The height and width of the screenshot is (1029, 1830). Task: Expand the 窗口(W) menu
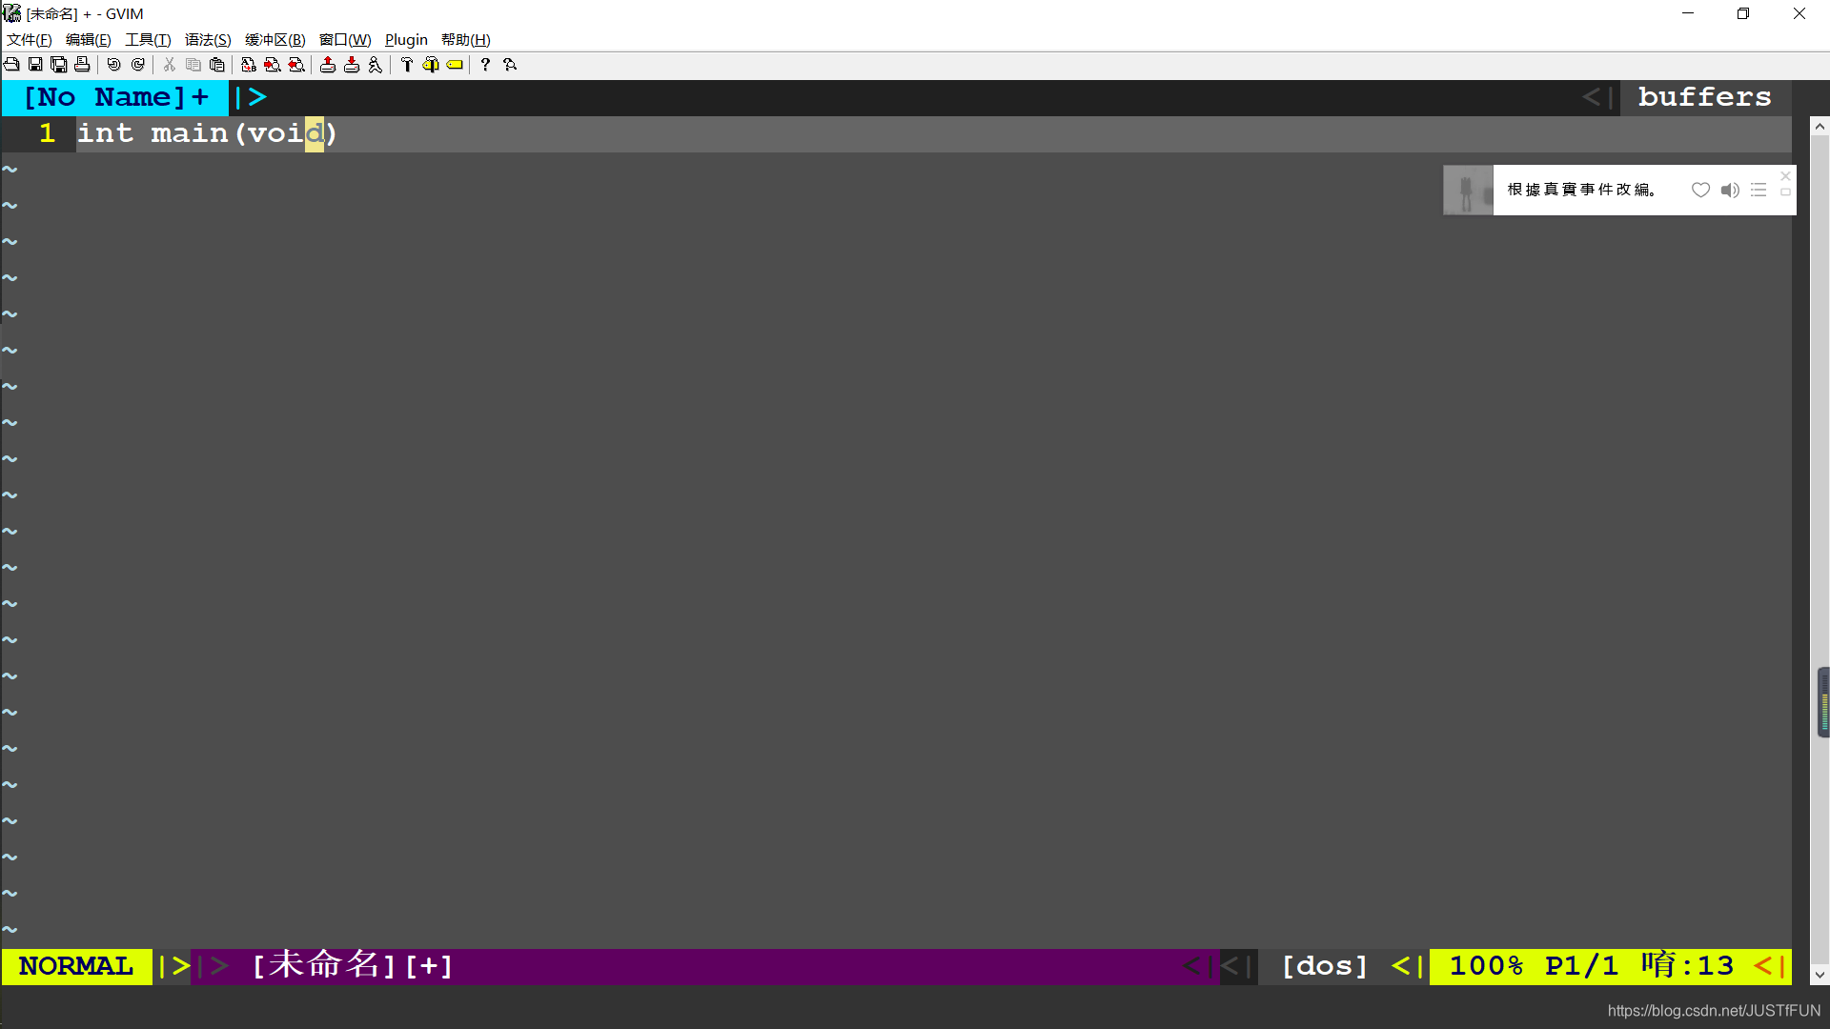pos(345,40)
